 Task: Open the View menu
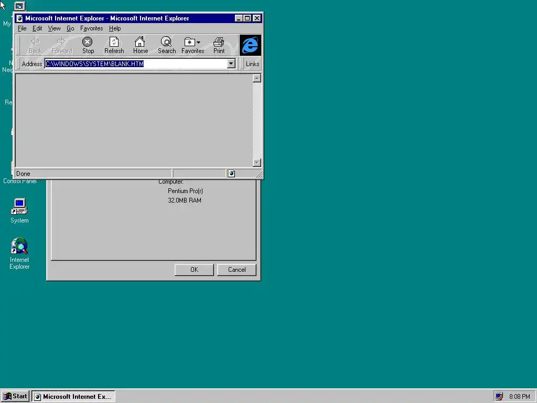tap(54, 28)
